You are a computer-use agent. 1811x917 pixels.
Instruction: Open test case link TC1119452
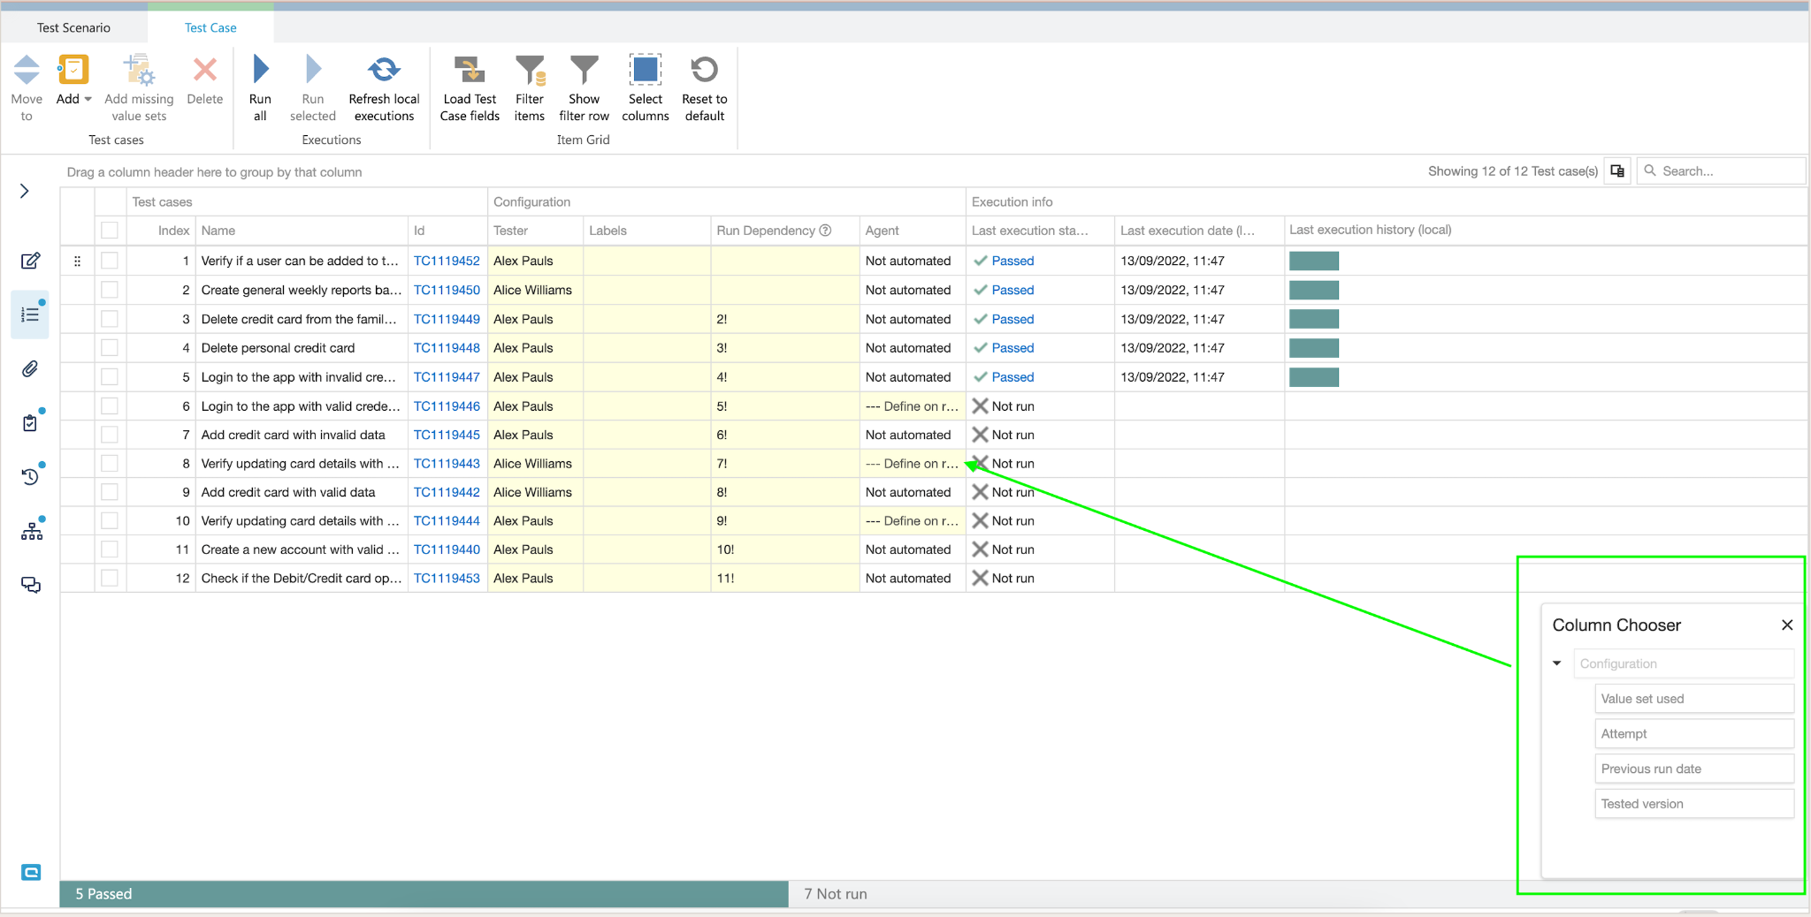click(x=447, y=261)
